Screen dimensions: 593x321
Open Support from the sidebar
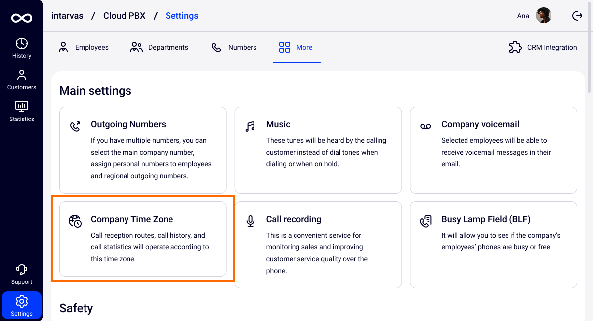pos(22,275)
